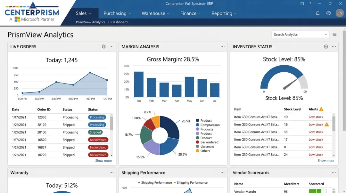
Task: Click Show more in Inventory Status
Action: (326, 161)
